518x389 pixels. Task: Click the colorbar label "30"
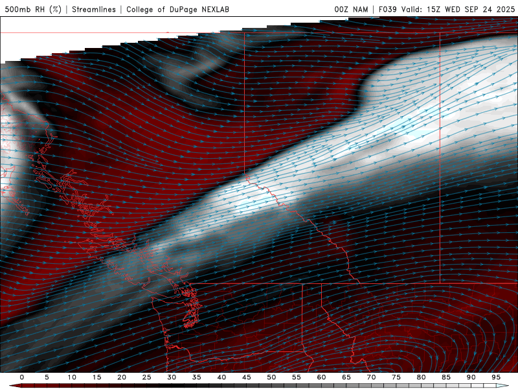[x=172, y=377]
